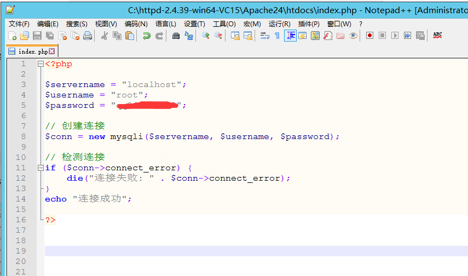The image size is (468, 276).
Task: Click the Undo green arrow icon
Action: coord(146,36)
